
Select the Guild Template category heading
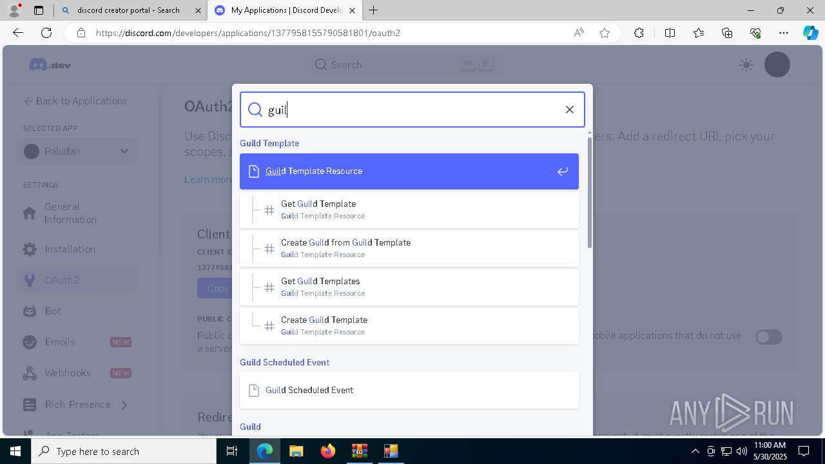tap(269, 143)
